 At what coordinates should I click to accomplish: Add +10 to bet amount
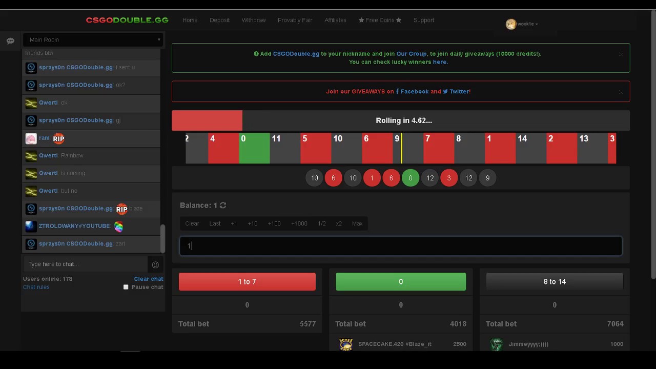pyautogui.click(x=252, y=223)
